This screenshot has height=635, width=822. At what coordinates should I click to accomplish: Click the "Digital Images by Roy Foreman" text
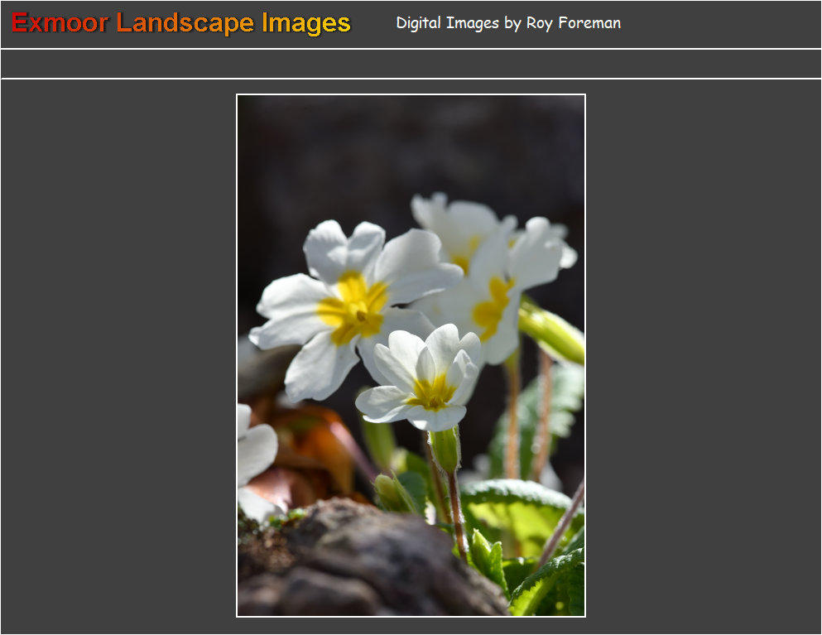pyautogui.click(x=507, y=23)
